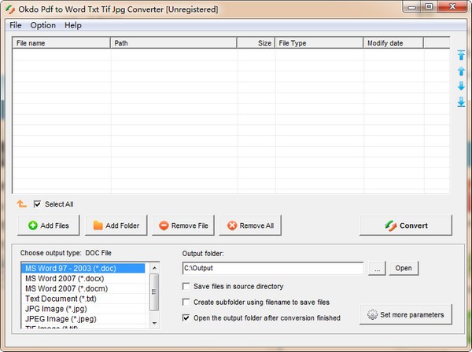The image size is (472, 352).
Task: Enable Save files in source directory
Action: tap(186, 286)
